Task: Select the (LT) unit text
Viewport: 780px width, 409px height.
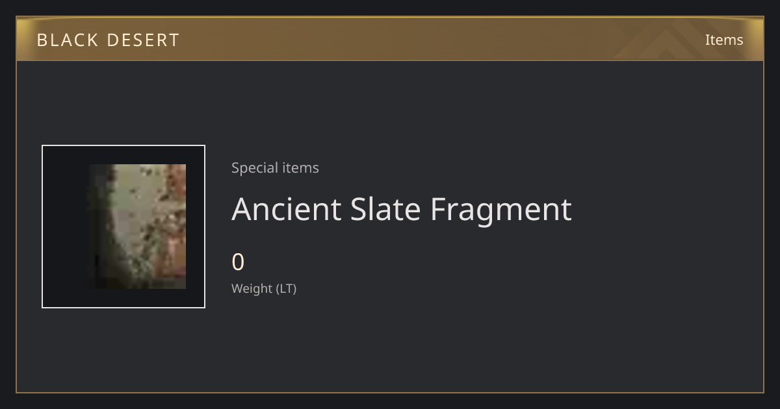Action: click(x=287, y=289)
